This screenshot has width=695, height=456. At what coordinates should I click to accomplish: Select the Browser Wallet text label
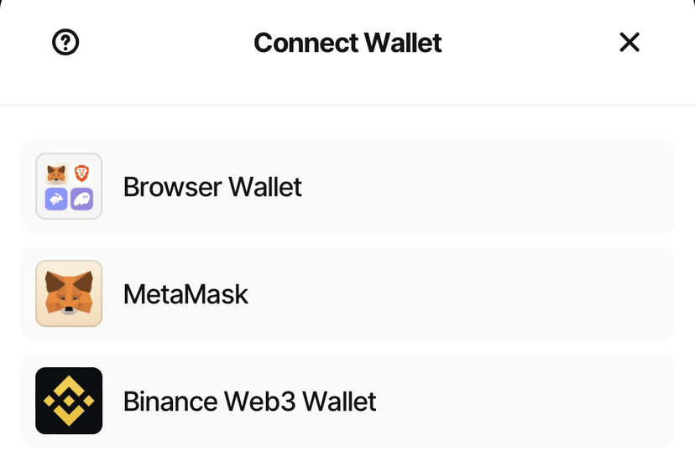point(212,186)
